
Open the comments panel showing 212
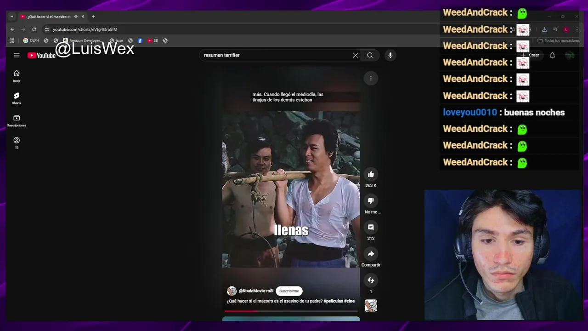(371, 227)
